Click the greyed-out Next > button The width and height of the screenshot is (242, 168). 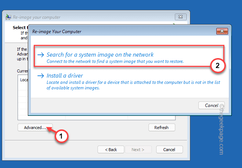[138, 150]
